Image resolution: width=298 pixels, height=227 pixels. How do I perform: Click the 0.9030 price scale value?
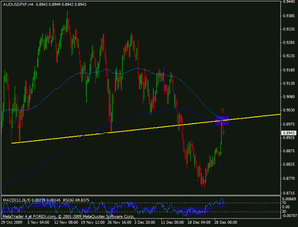(289, 110)
